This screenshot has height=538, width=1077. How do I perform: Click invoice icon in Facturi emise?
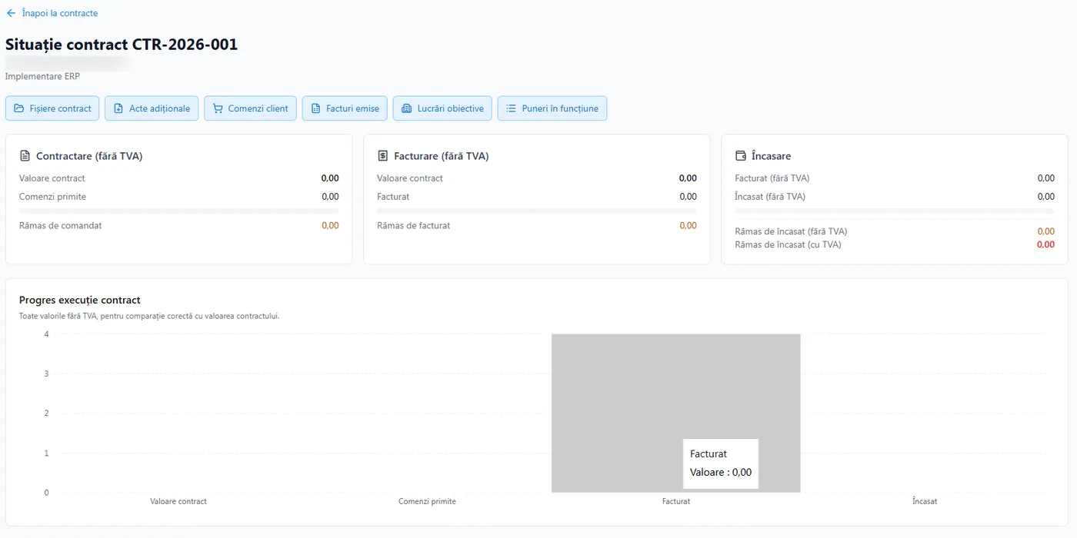[x=315, y=108]
